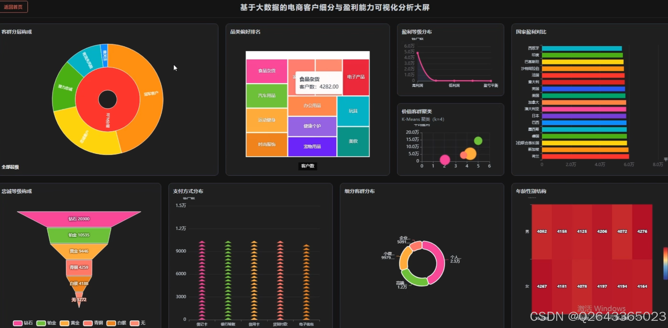The width and height of the screenshot is (668, 328).
Task: Click the green 铂金 10535 funnel segment
Action: coord(79,235)
